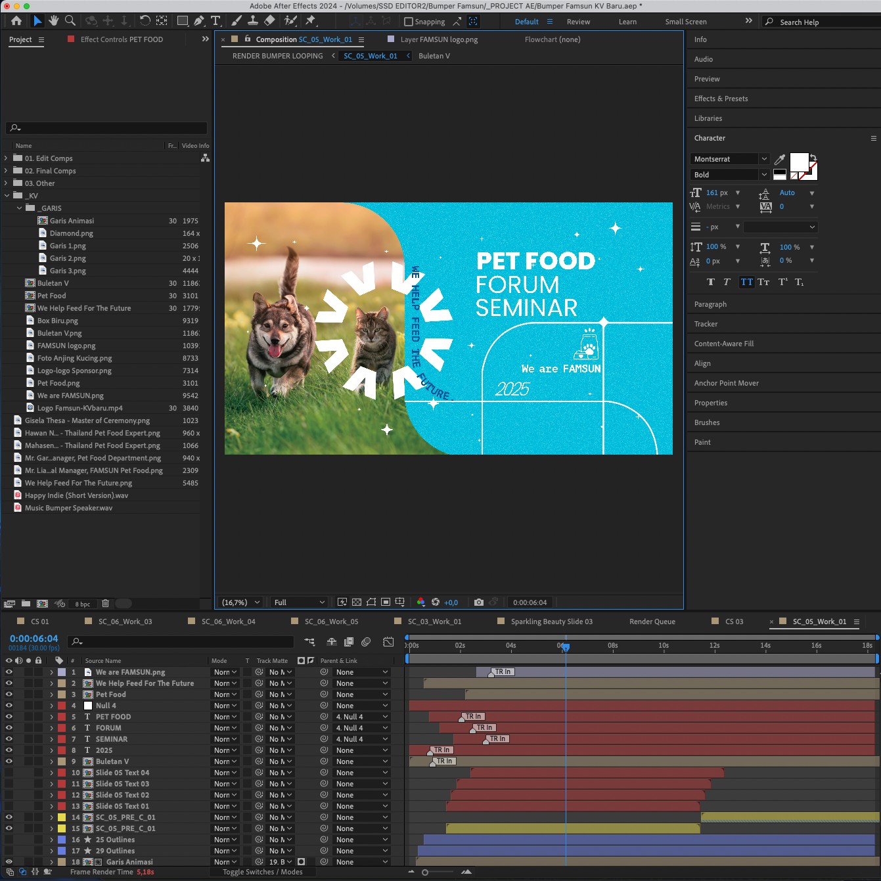Click the eyedropper in Character panel
Viewport: 881px width, 881px height.
[x=780, y=159]
